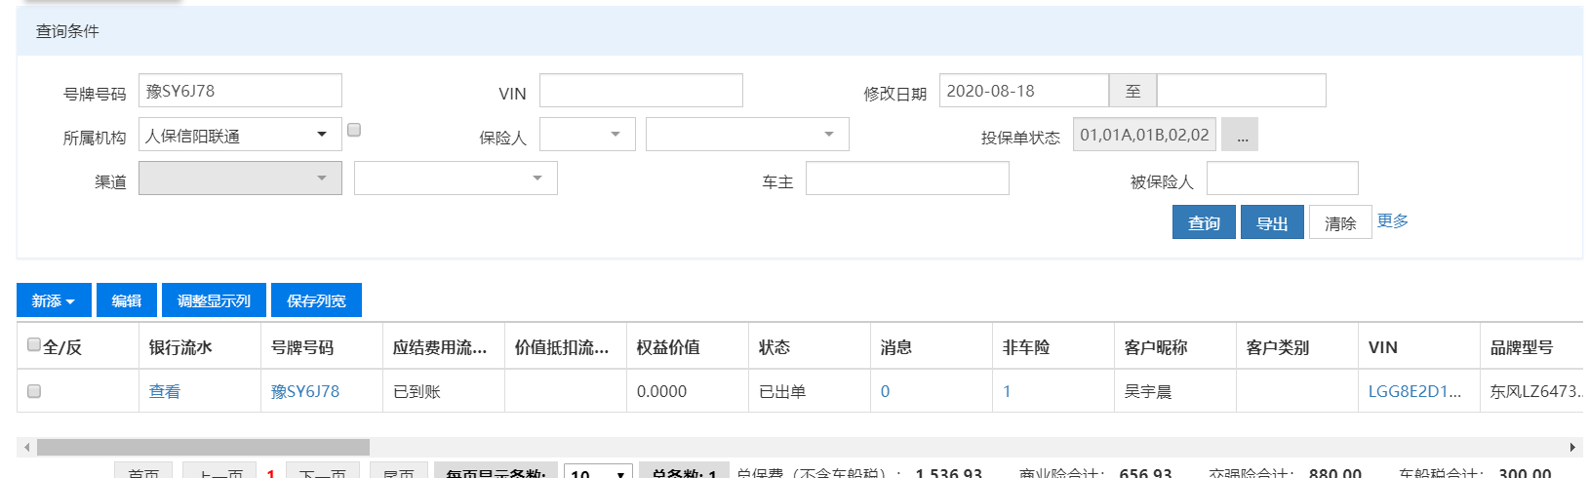Screen dimensions: 1589x478
Task: Open the second 渠道 dropdown
Action: click(456, 179)
